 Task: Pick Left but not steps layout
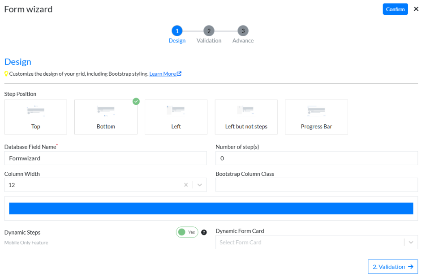pyautogui.click(x=246, y=117)
